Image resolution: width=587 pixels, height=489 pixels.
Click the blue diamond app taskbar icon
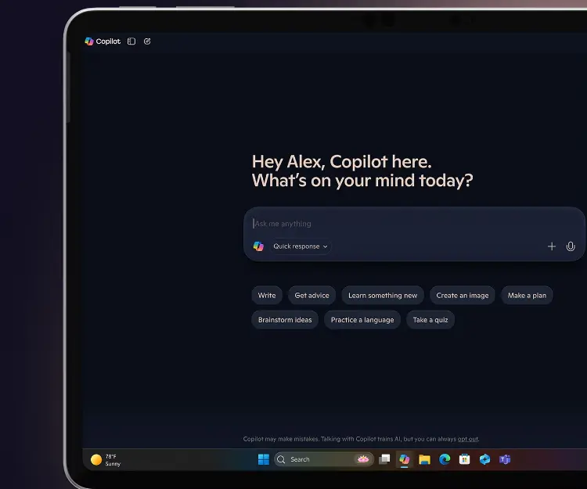[x=484, y=459]
